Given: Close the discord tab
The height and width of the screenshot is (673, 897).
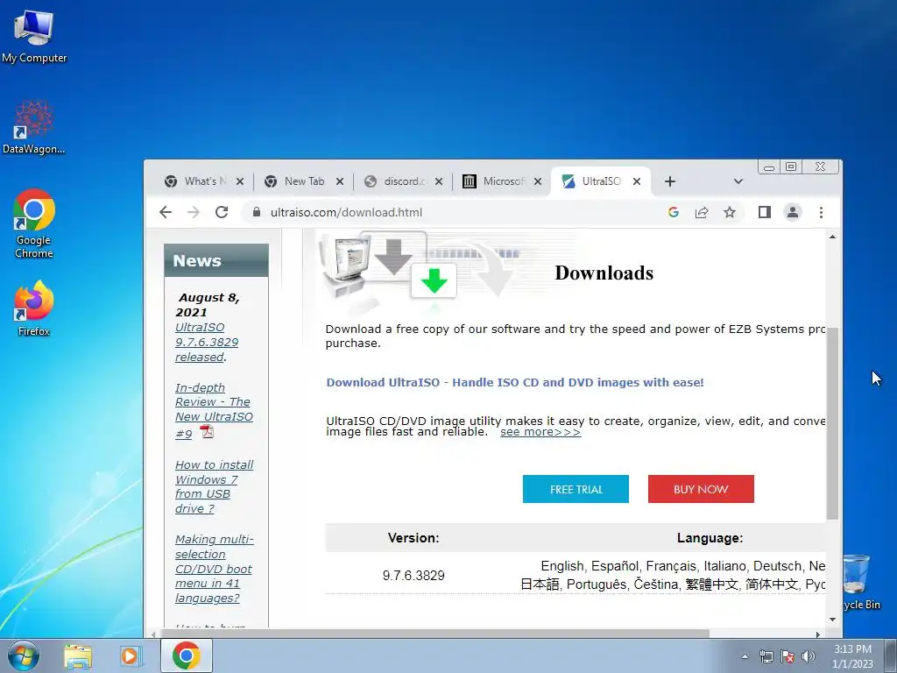Looking at the screenshot, I should pos(439,181).
